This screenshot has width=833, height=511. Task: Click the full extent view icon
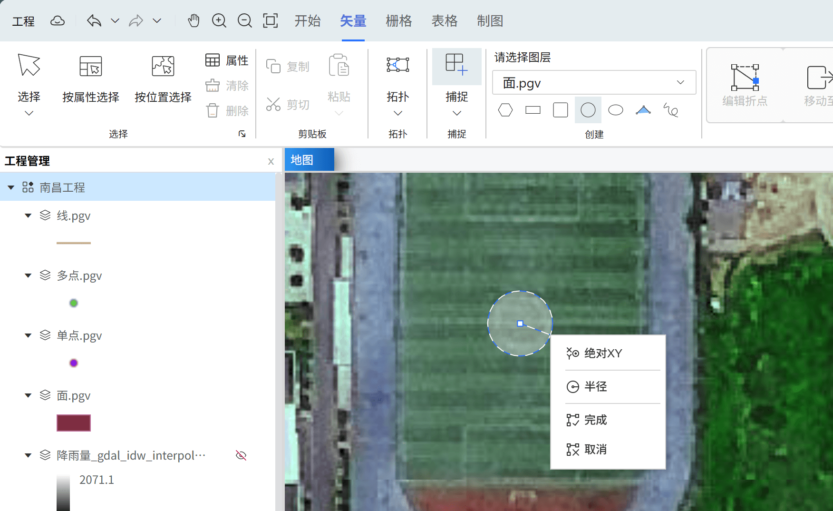click(270, 21)
